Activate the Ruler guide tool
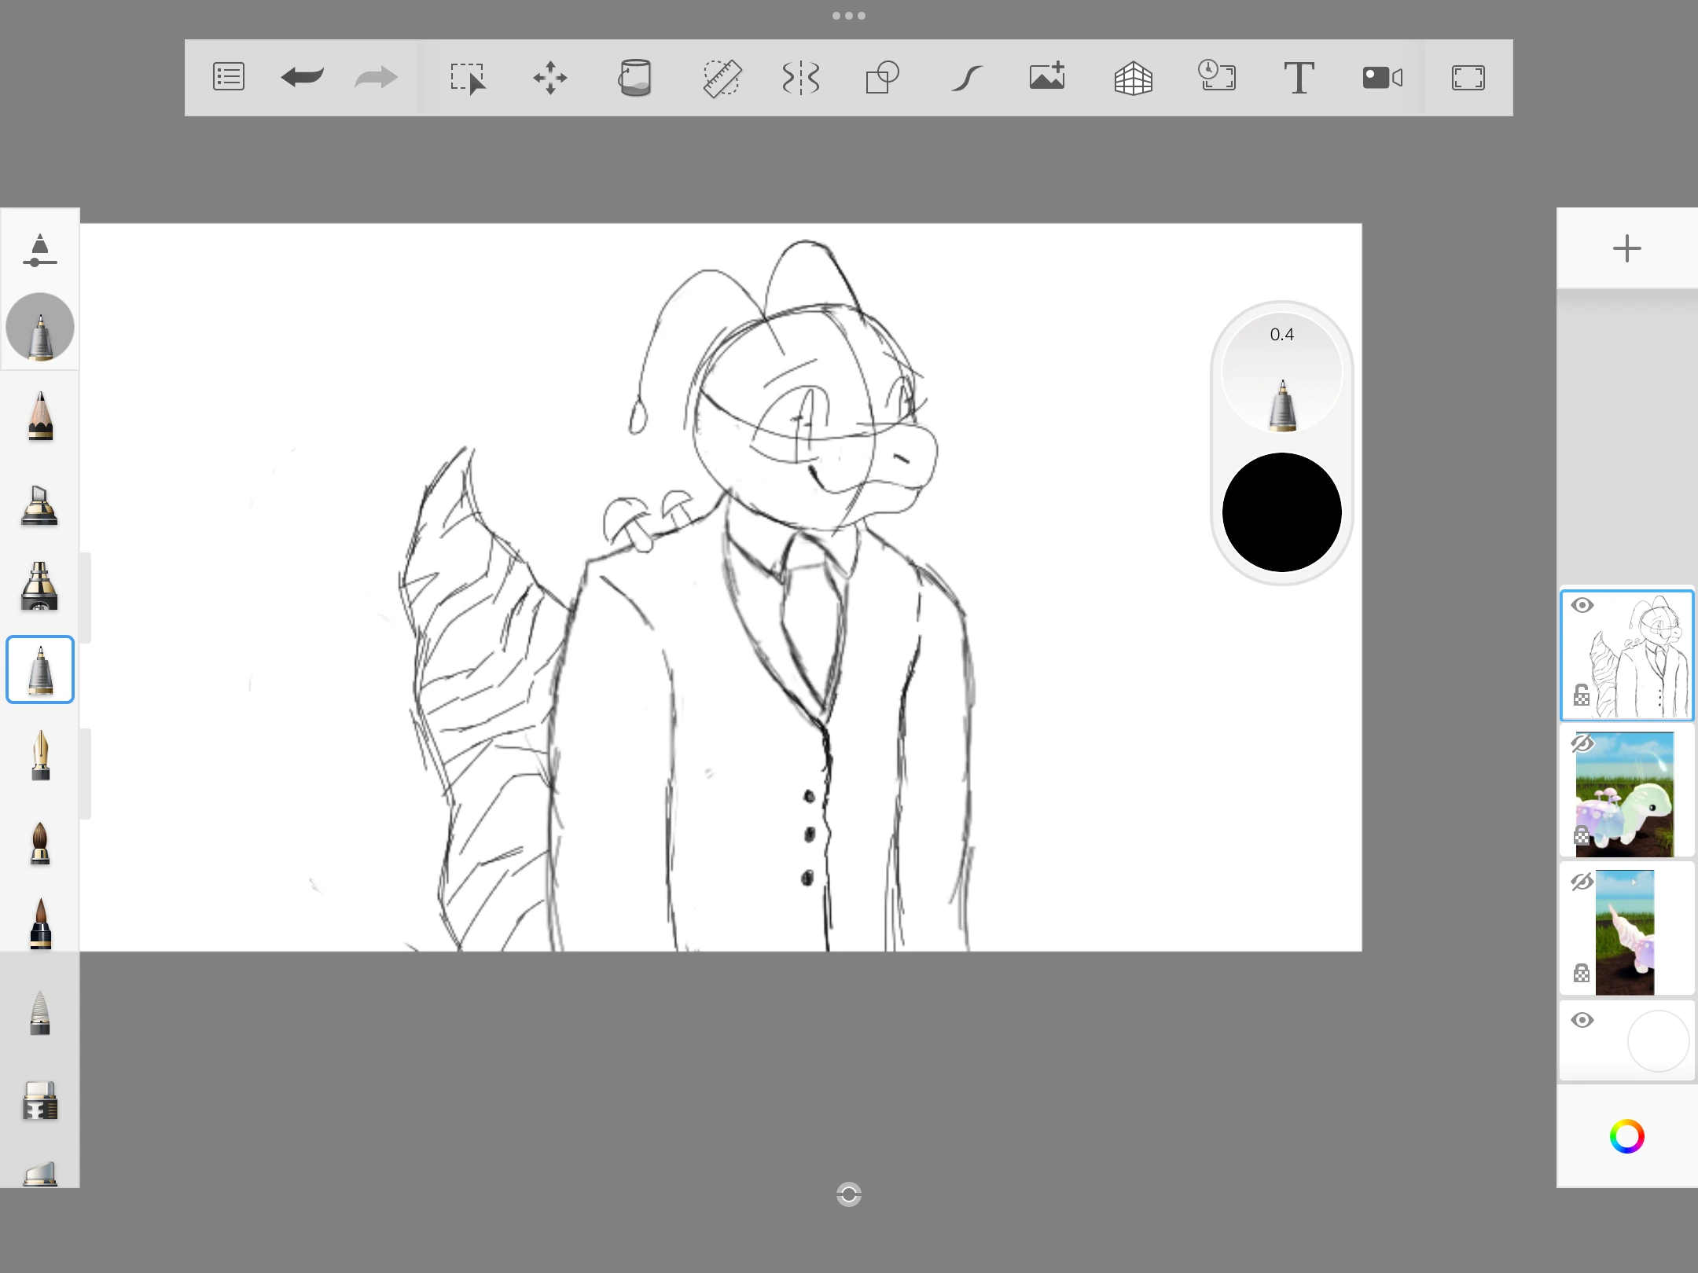The height and width of the screenshot is (1273, 1698). point(722,77)
